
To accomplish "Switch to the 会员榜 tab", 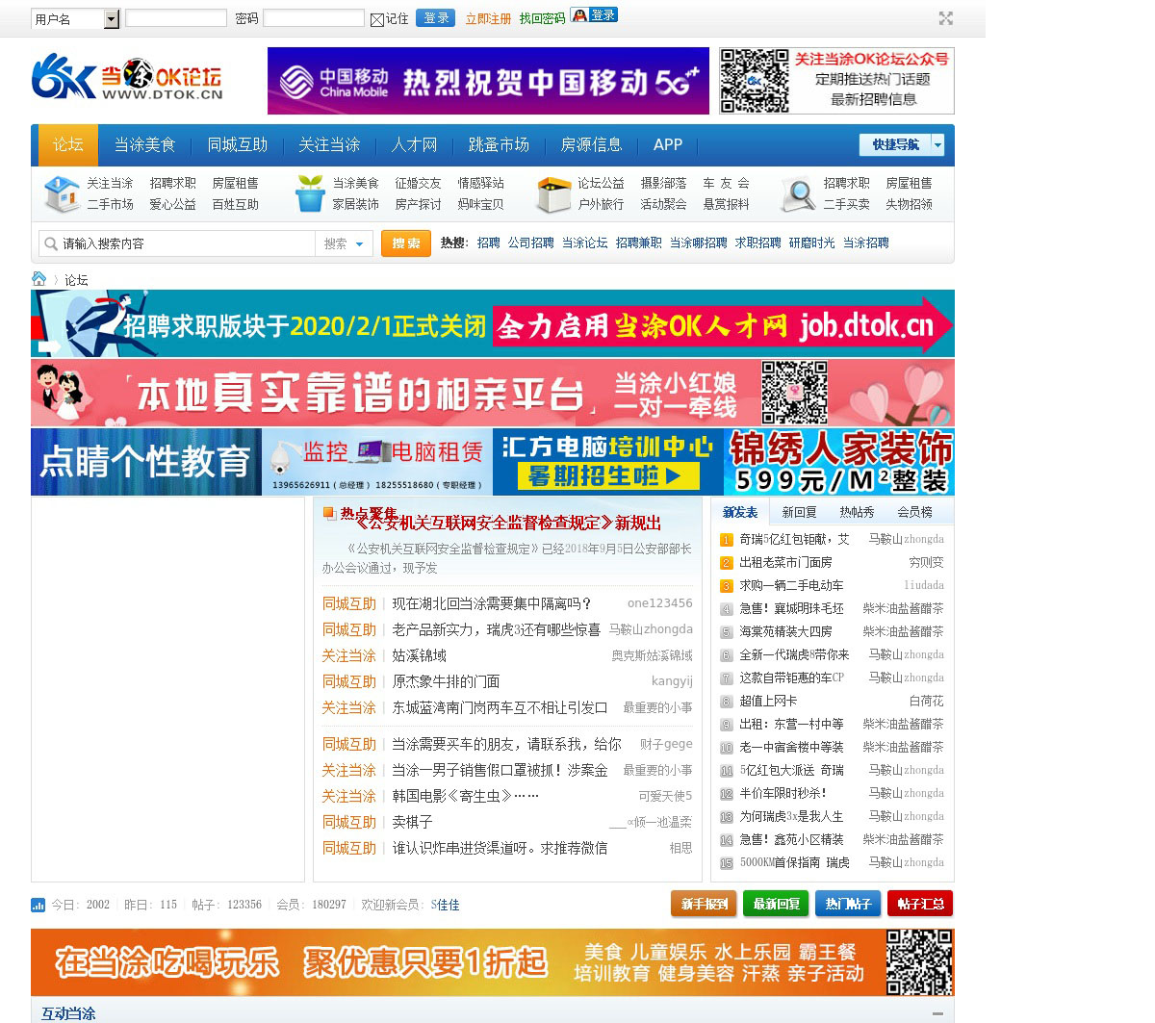I will pos(914,512).
